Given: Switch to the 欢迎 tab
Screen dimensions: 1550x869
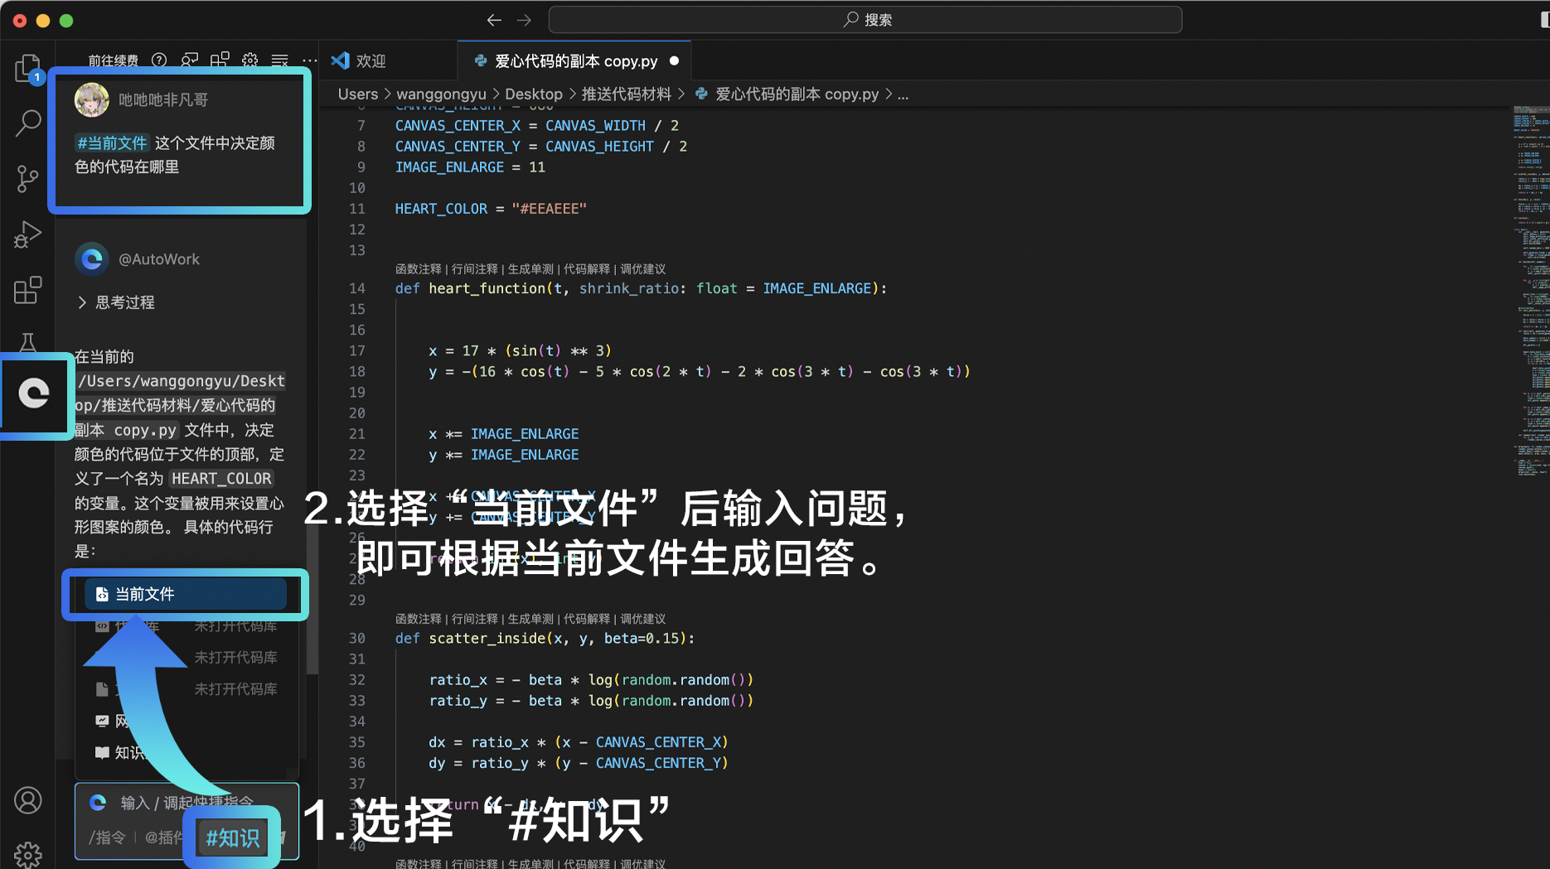Looking at the screenshot, I should [371, 60].
